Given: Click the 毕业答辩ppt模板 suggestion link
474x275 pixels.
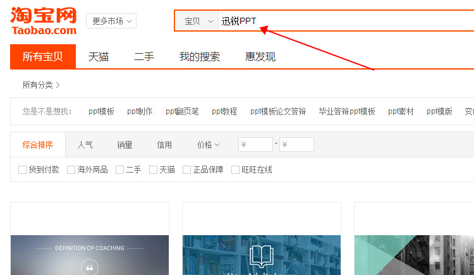Looking at the screenshot, I should pyautogui.click(x=347, y=111).
